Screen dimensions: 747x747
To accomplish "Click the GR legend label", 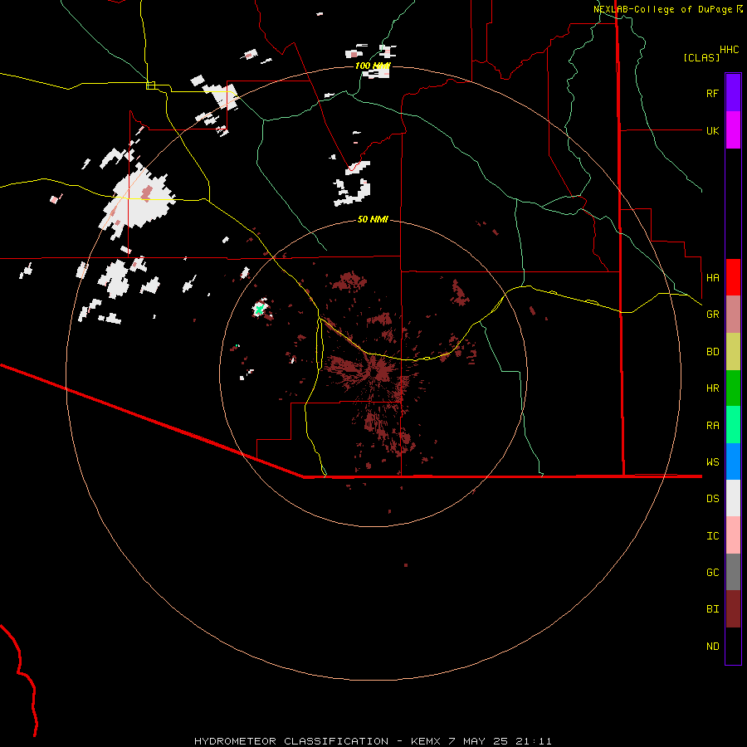I will [x=713, y=314].
